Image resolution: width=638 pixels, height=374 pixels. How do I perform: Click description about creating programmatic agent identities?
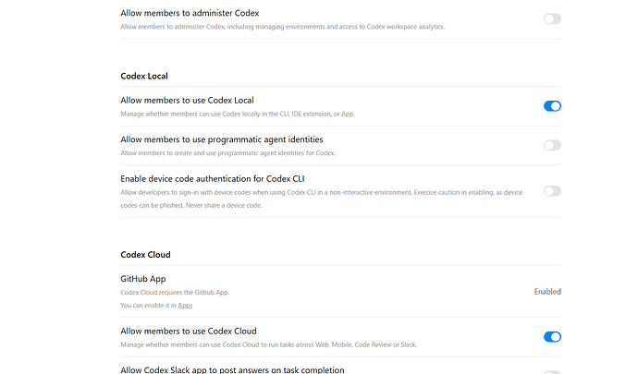(x=227, y=153)
